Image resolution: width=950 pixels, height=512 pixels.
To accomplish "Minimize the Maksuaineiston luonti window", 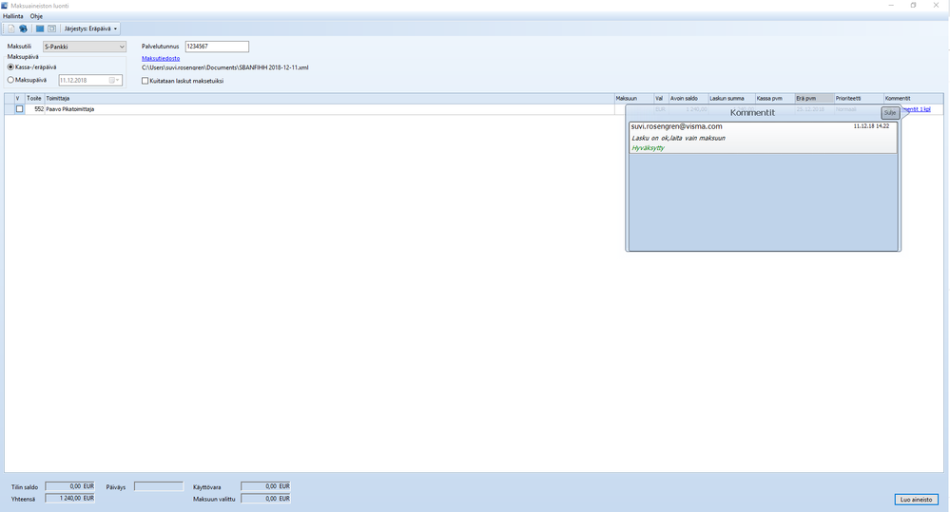I will [x=891, y=6].
